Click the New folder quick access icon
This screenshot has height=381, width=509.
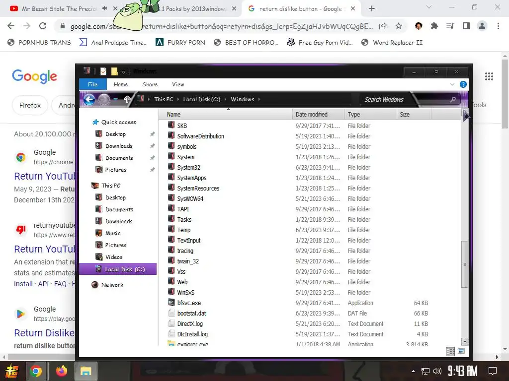tap(114, 71)
